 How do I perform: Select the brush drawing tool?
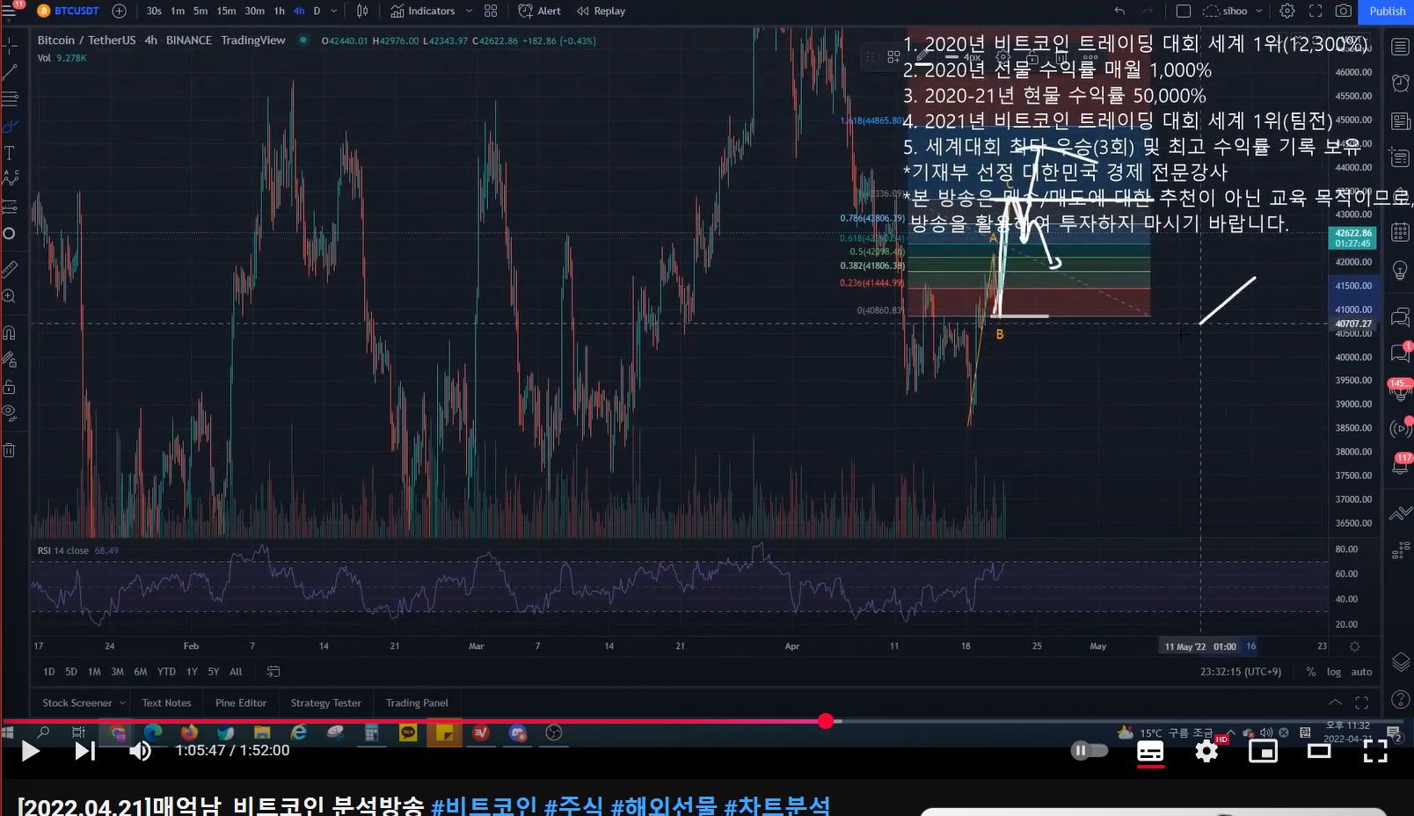pos(10,126)
